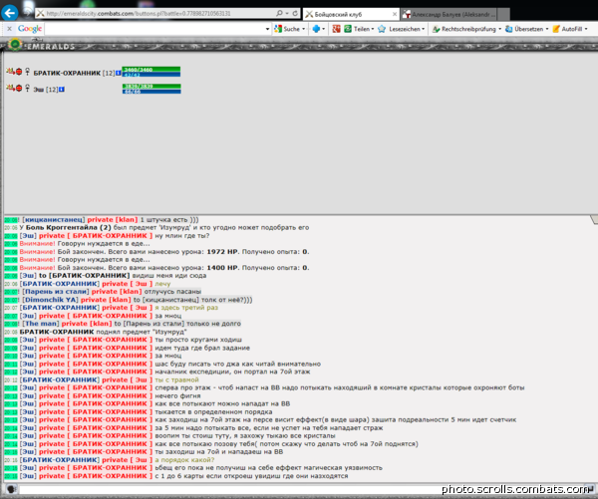Expand the Lesezeichen bookmarks dropdown
The height and width of the screenshot is (499, 598).
click(424, 29)
